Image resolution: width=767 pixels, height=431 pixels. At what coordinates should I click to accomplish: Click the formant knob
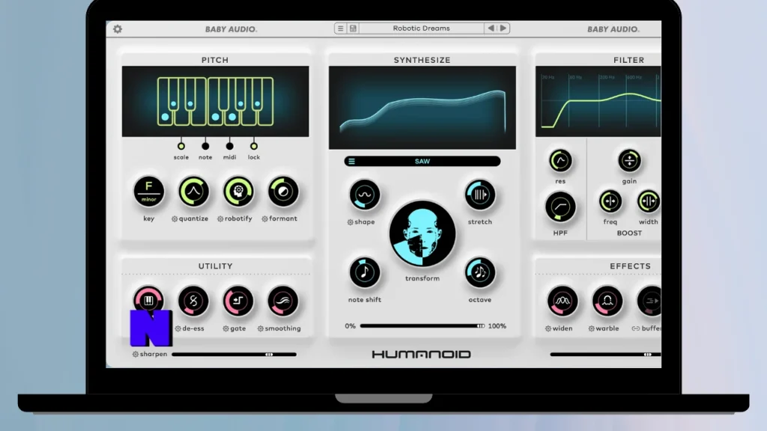(x=283, y=192)
